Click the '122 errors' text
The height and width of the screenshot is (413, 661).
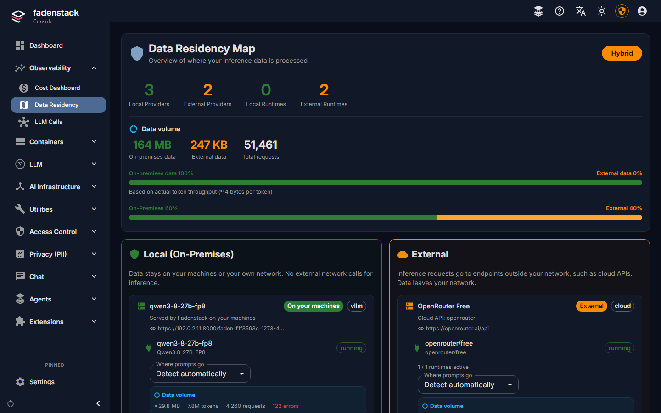(286, 406)
